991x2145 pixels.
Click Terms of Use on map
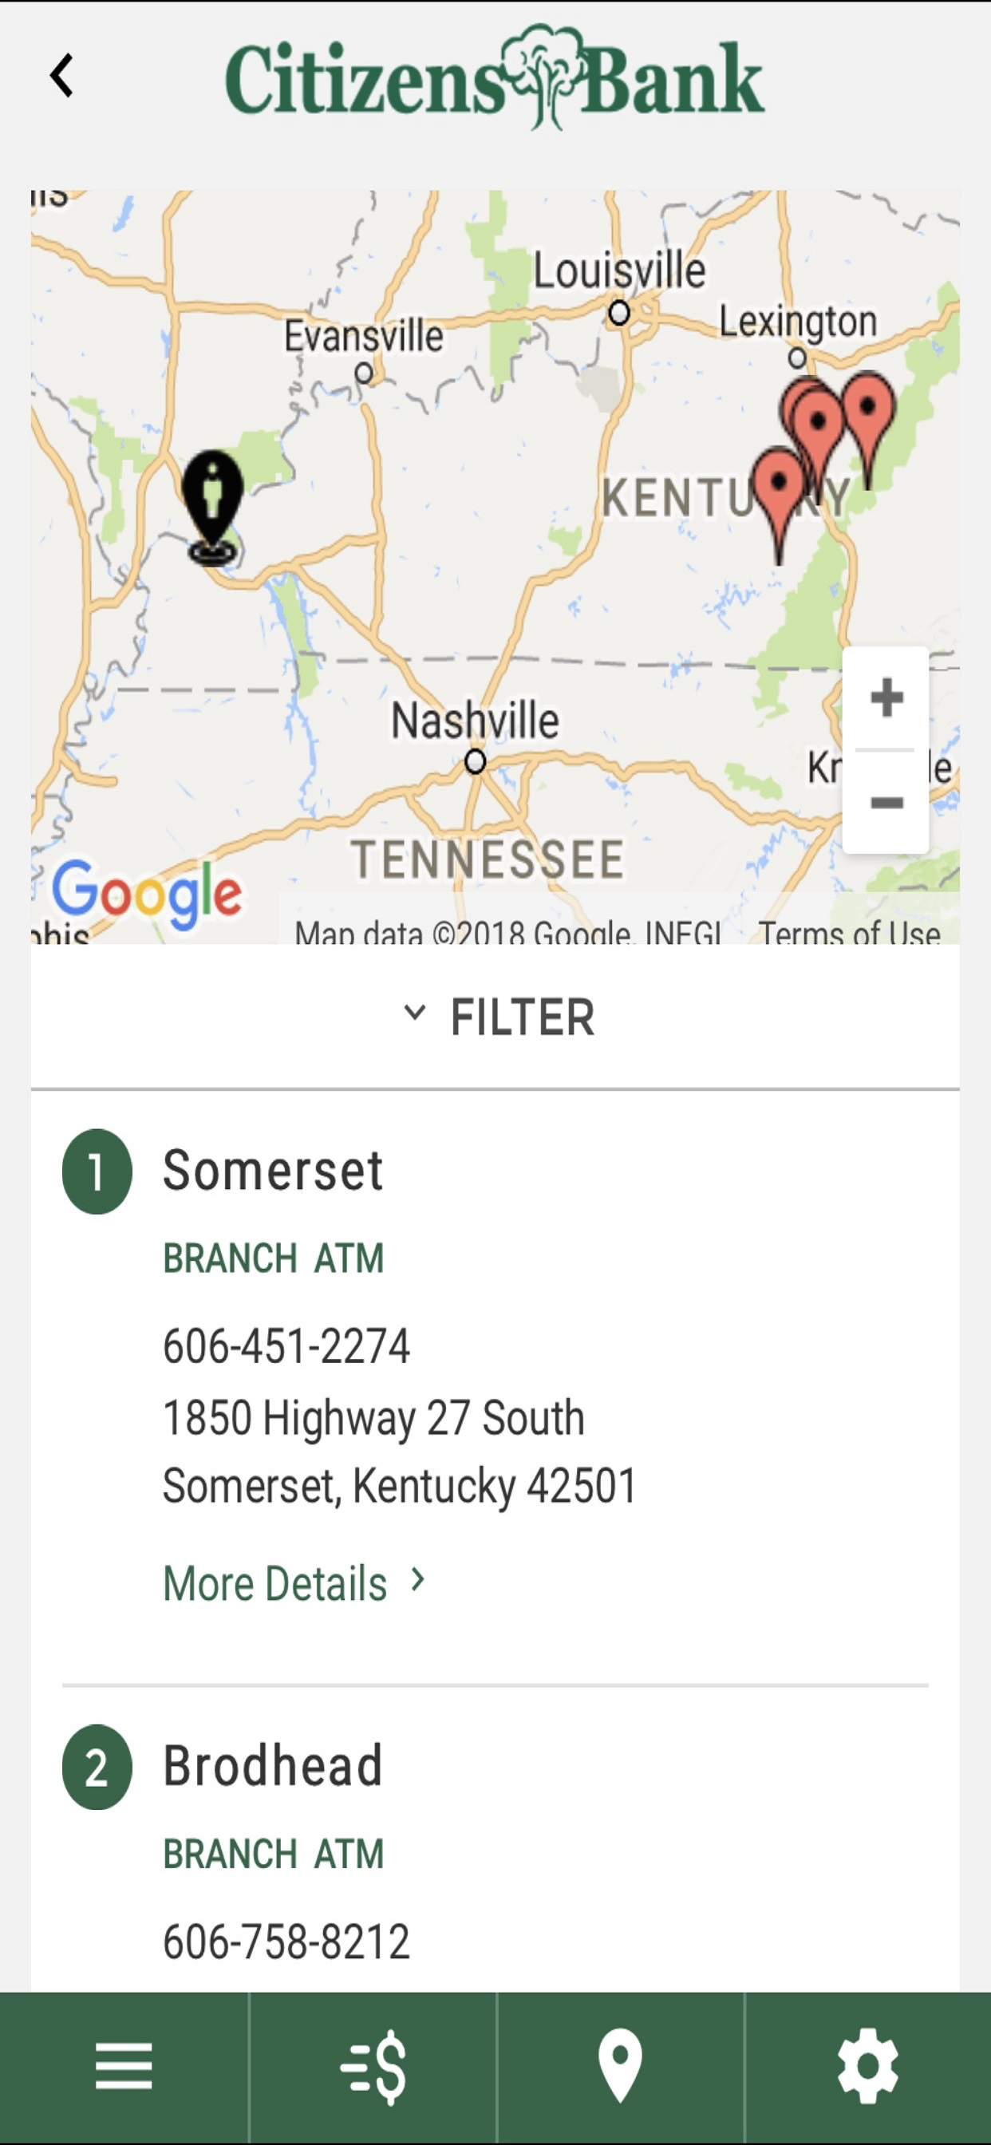[849, 933]
